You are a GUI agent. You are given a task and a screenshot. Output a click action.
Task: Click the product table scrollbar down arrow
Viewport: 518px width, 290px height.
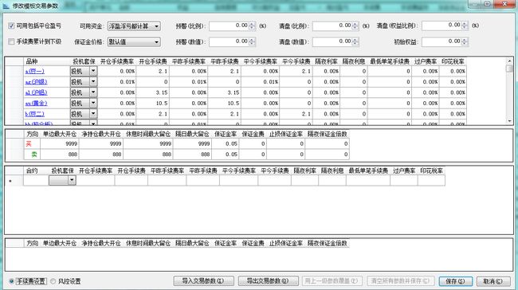click(509, 121)
